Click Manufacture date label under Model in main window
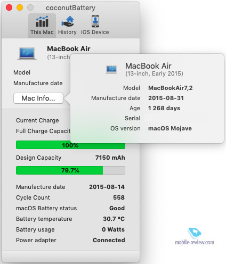The width and height of the screenshot is (226, 264). click(x=38, y=83)
